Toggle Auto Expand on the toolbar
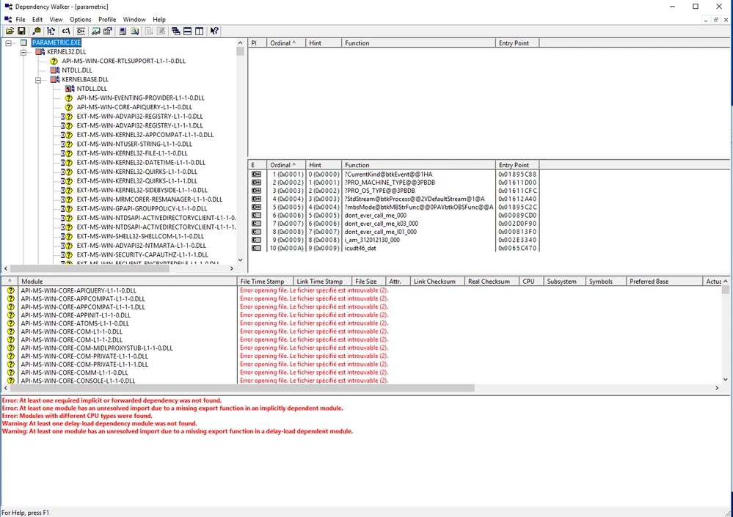The height and width of the screenshot is (517, 733). (52, 31)
